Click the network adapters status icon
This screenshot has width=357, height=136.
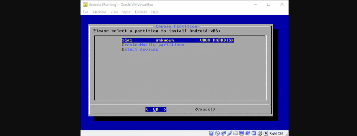223,133
